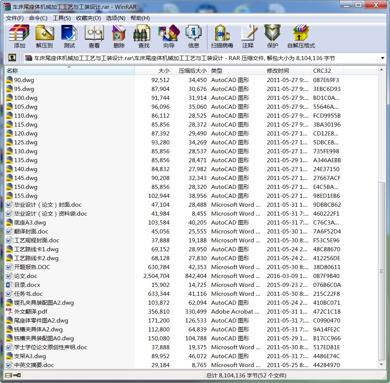Sort by the 压缩后大小 column header
Image resolution: width=390 pixels, height=383 pixels.
(190, 71)
